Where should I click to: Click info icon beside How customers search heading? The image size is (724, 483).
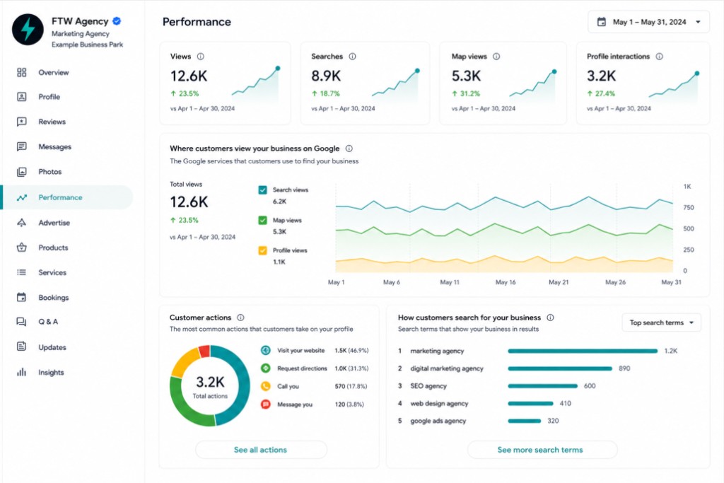[550, 318]
